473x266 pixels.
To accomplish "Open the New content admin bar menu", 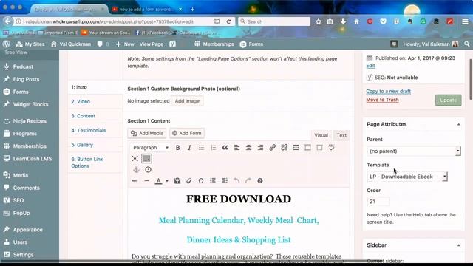I will 125,44.
